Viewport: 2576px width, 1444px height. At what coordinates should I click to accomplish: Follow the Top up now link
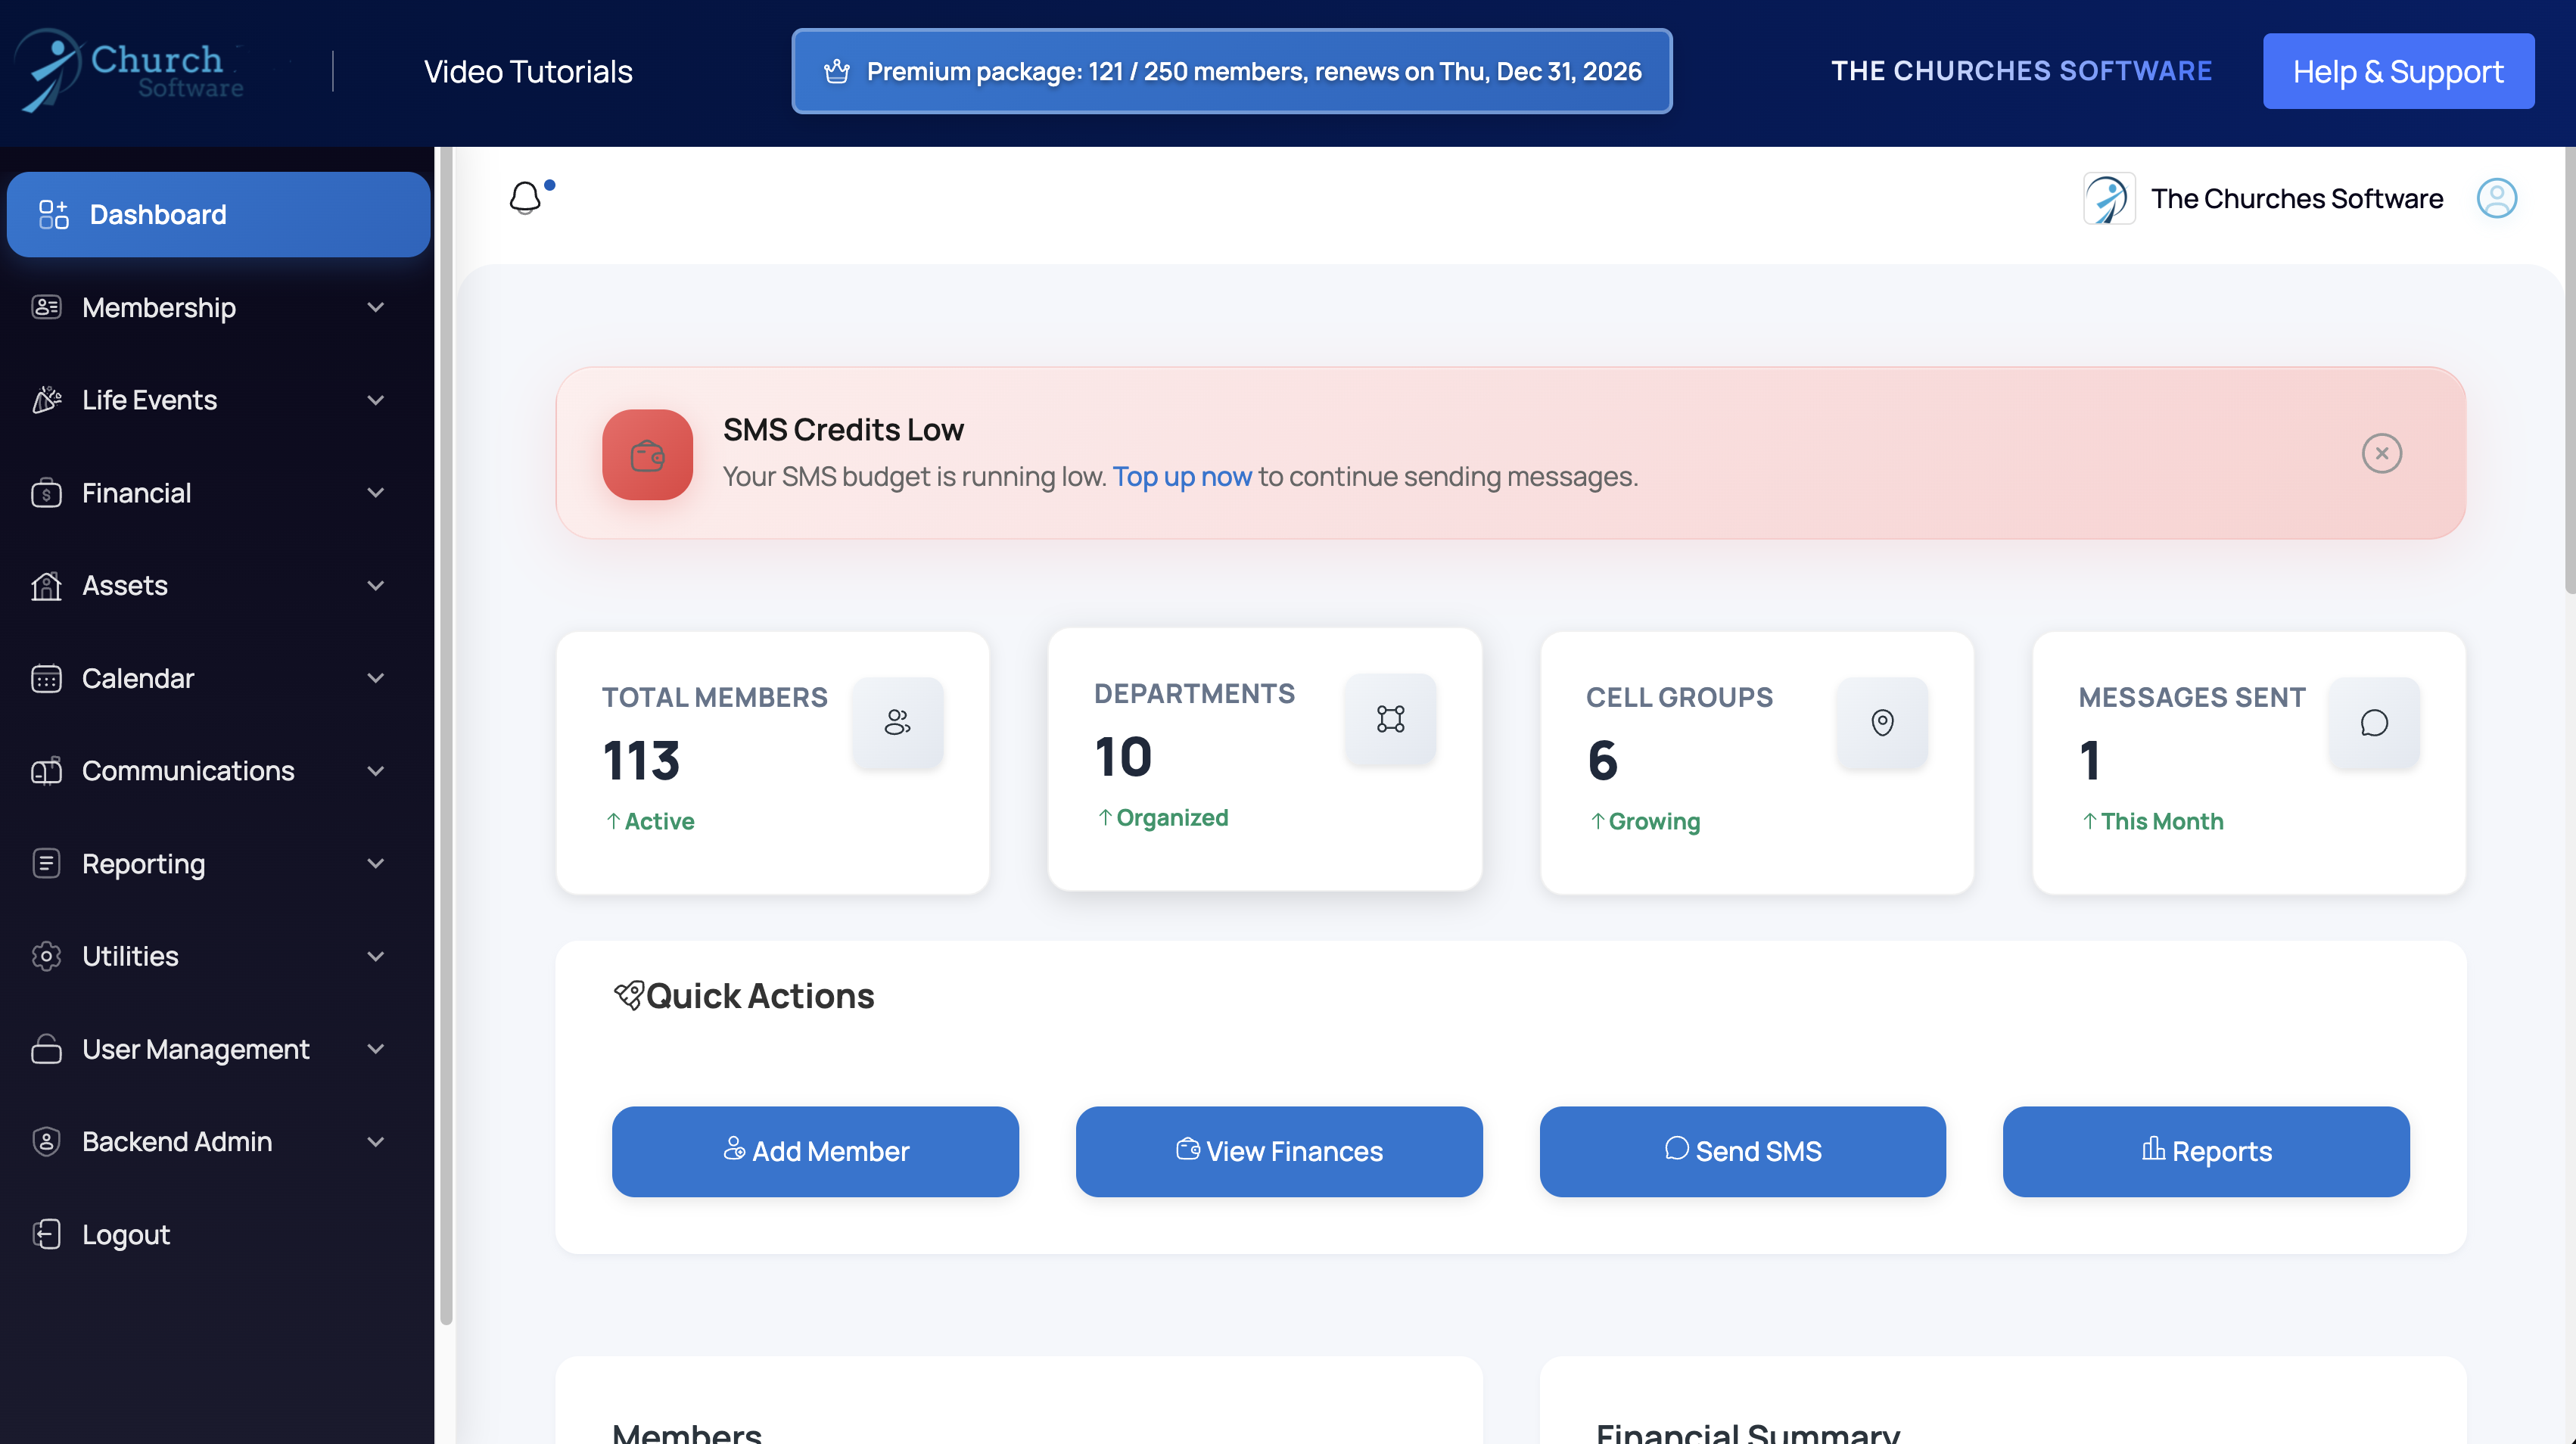(1182, 476)
